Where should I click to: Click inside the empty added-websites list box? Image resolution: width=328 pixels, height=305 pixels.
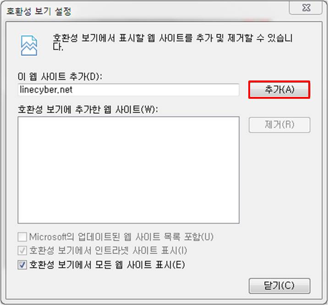point(128,170)
